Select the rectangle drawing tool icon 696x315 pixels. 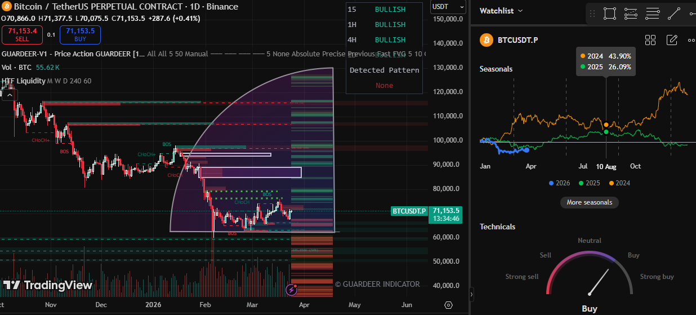(609, 13)
